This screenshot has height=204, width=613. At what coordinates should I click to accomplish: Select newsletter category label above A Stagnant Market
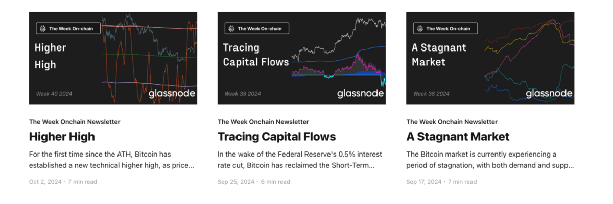[452, 122]
